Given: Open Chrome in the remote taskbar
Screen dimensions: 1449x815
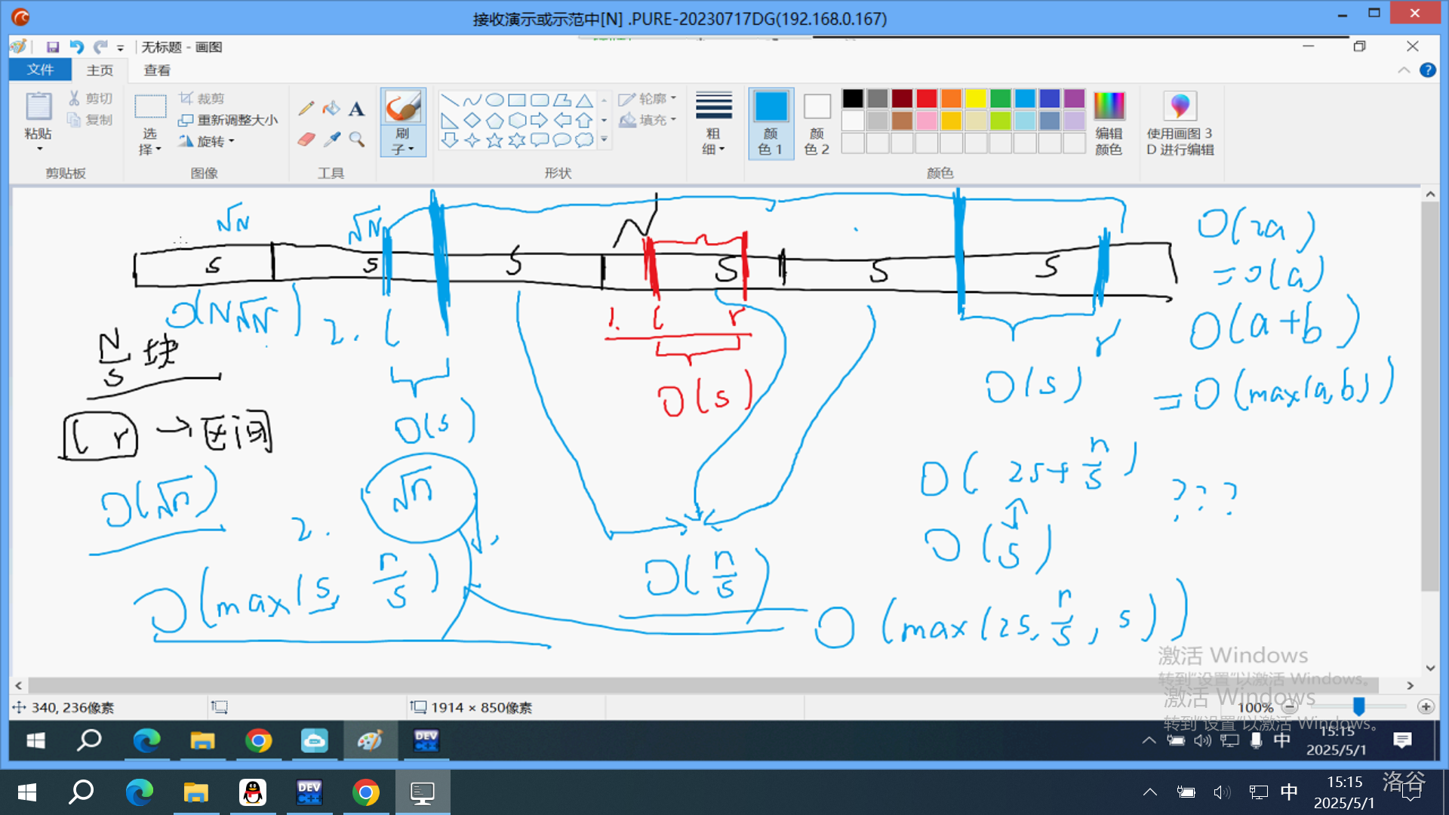Looking at the screenshot, I should (x=258, y=741).
